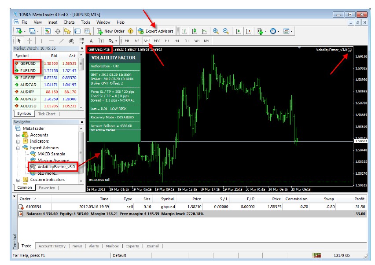Toggle the Market Watch window icon

(x=48, y=31)
